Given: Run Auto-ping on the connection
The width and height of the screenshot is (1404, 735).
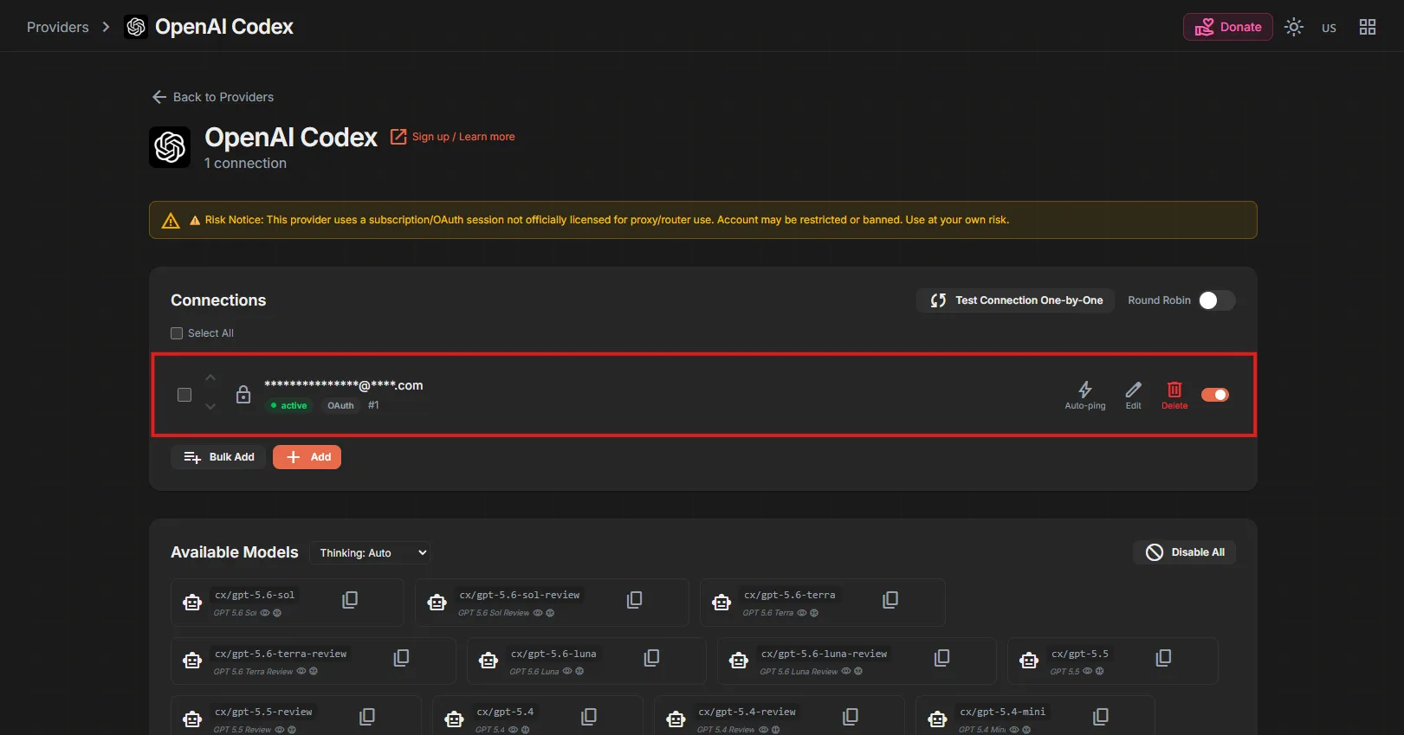Looking at the screenshot, I should pos(1085,395).
